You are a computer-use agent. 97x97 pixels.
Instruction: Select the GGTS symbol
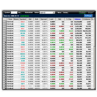click(x=23, y=52)
